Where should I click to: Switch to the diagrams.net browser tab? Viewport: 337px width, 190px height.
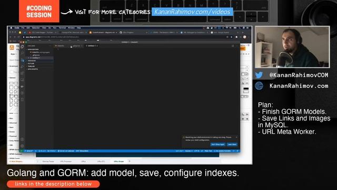point(103,32)
